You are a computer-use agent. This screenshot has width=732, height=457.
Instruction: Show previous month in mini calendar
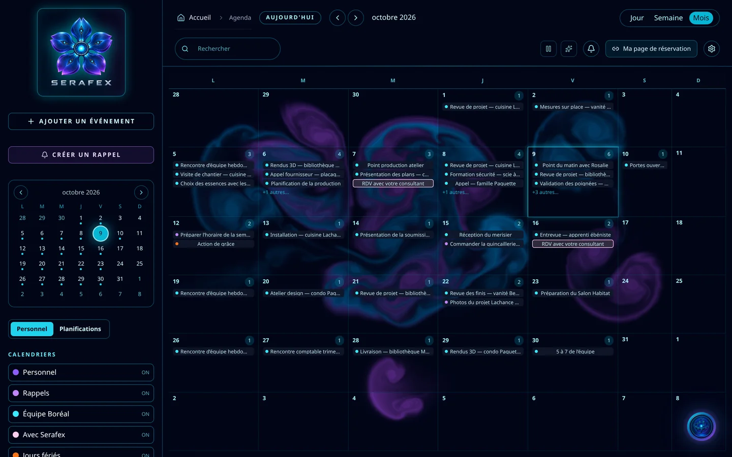pos(21,192)
